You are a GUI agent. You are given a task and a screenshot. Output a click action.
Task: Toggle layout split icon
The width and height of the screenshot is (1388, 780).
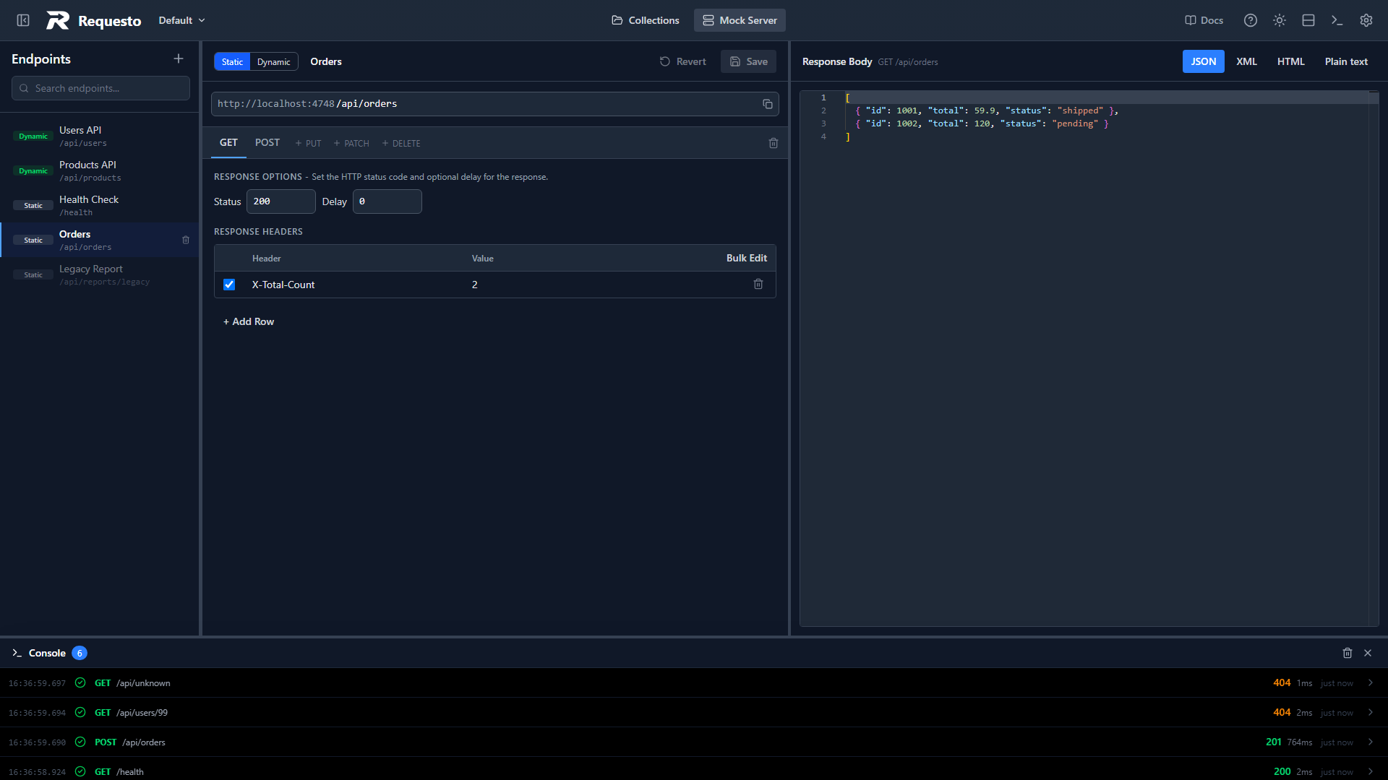pos(1308,20)
